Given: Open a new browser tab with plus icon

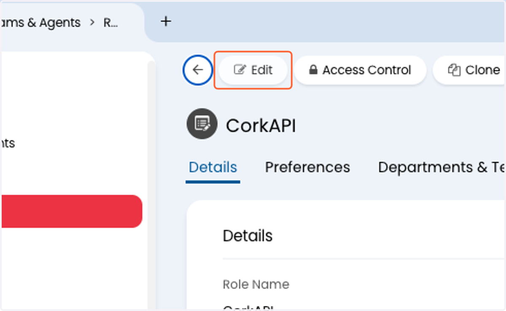Looking at the screenshot, I should 166,21.
